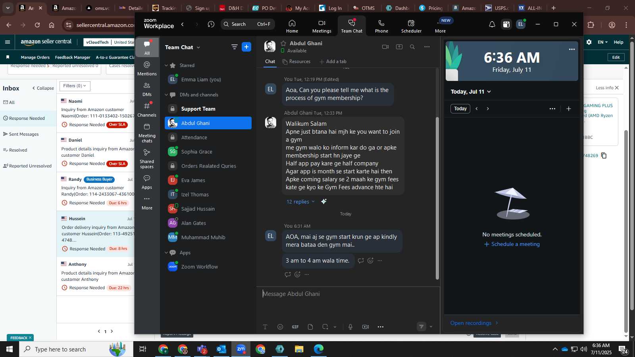The height and width of the screenshot is (357, 635).
Task: Open the chat list filter icon
Action: click(234, 47)
